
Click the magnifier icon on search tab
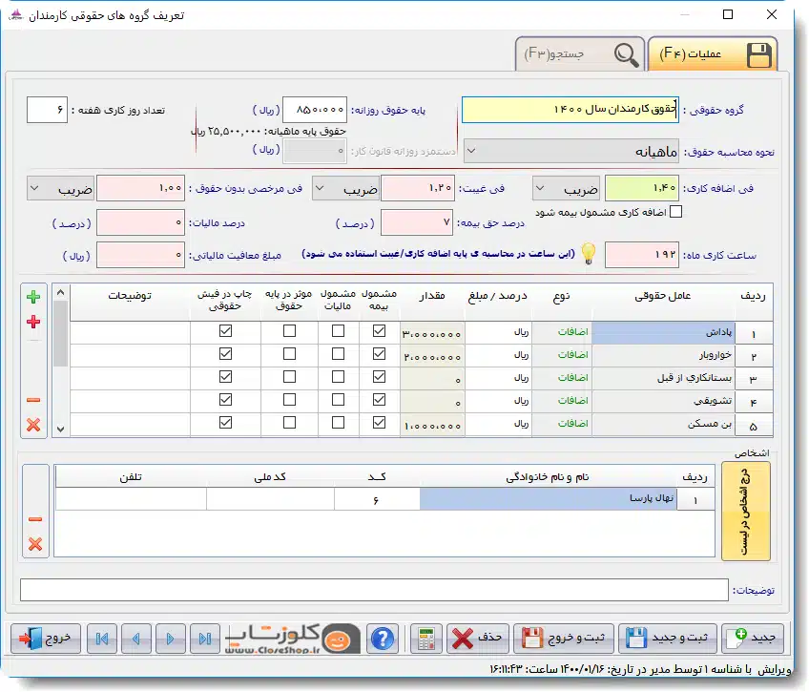click(627, 54)
